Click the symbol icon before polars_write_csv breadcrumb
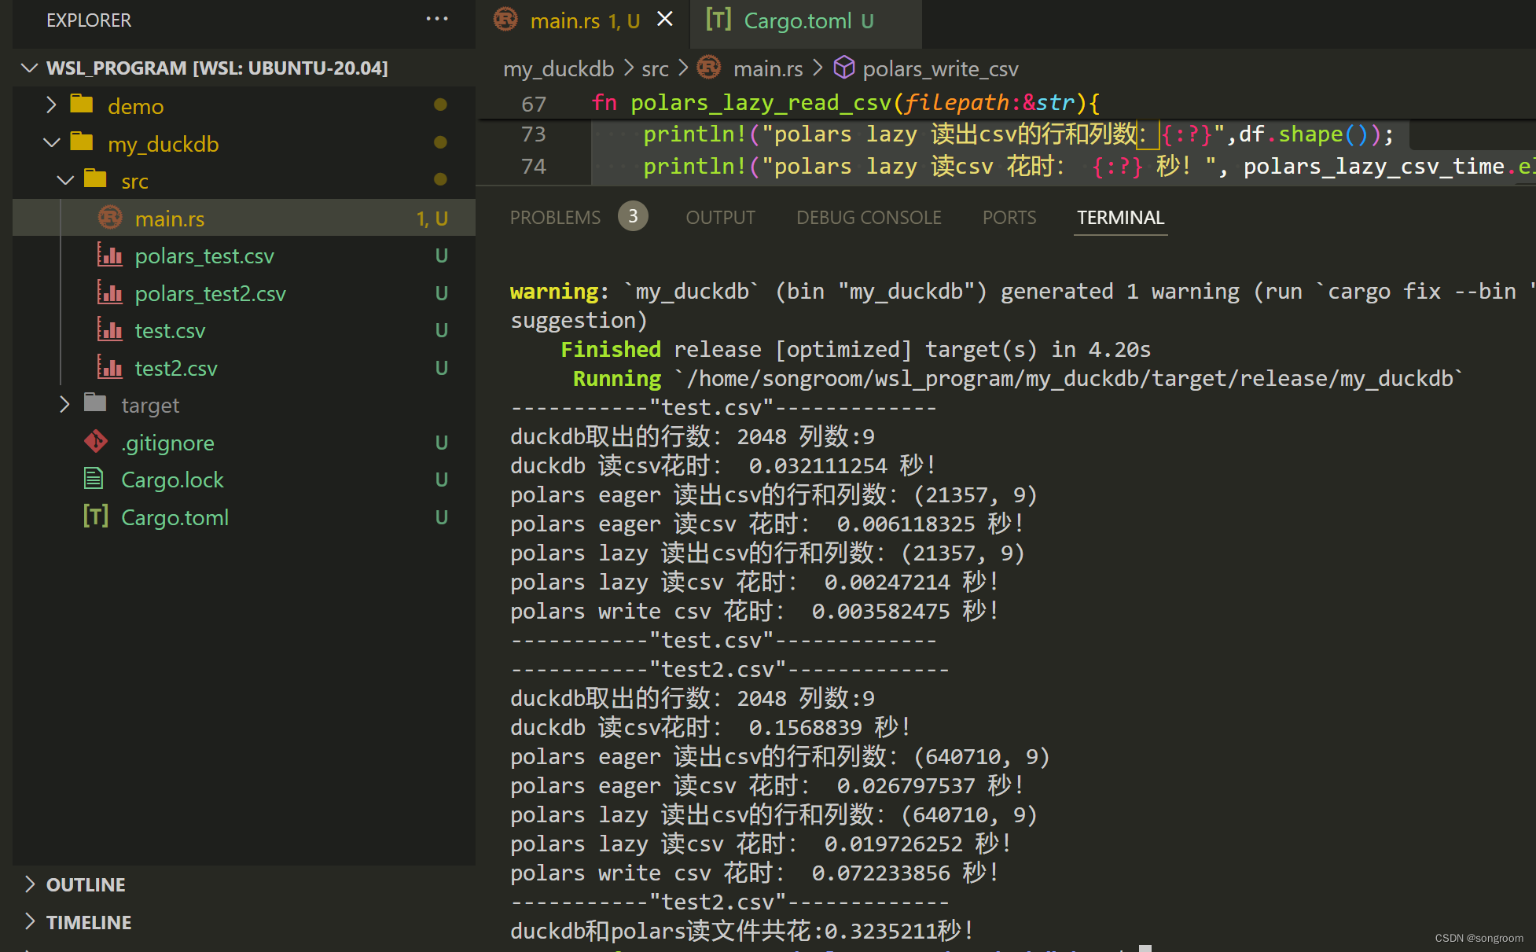The width and height of the screenshot is (1536, 952). pyautogui.click(x=843, y=68)
